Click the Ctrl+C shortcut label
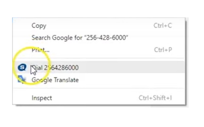 click(x=163, y=26)
